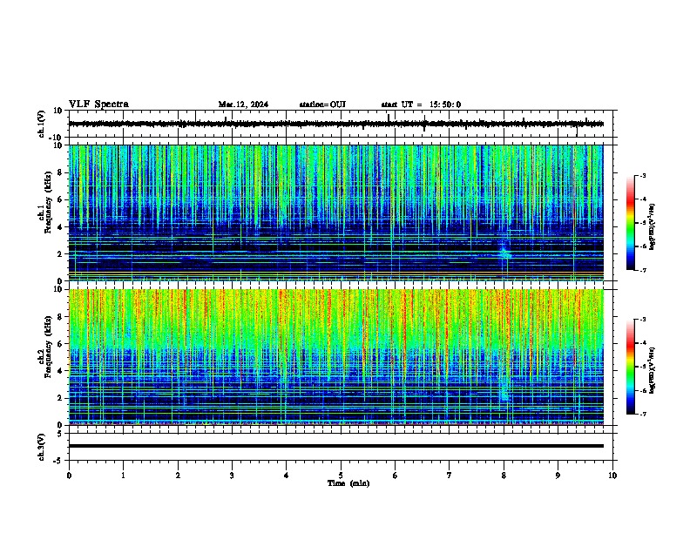The image size is (690, 533).
Task: Click the ch.1 spectrogram color scale bar
Action: (x=631, y=223)
